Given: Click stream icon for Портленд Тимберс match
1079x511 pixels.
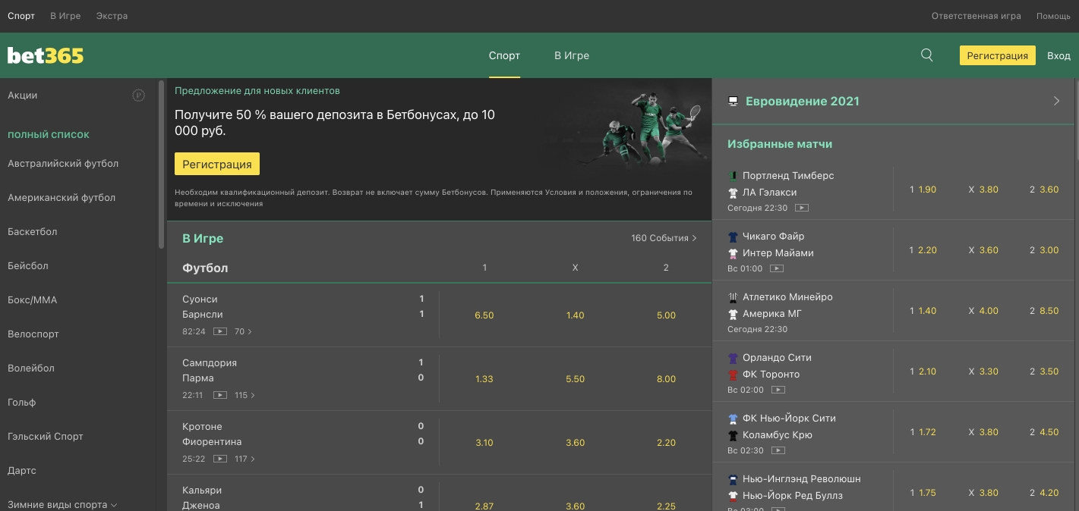Looking at the screenshot, I should [801, 208].
